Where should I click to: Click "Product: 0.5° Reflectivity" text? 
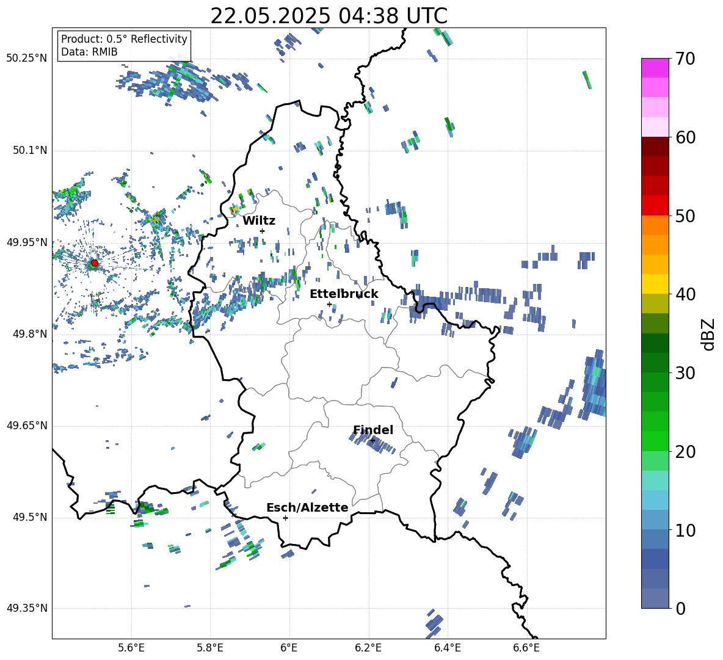pos(124,39)
